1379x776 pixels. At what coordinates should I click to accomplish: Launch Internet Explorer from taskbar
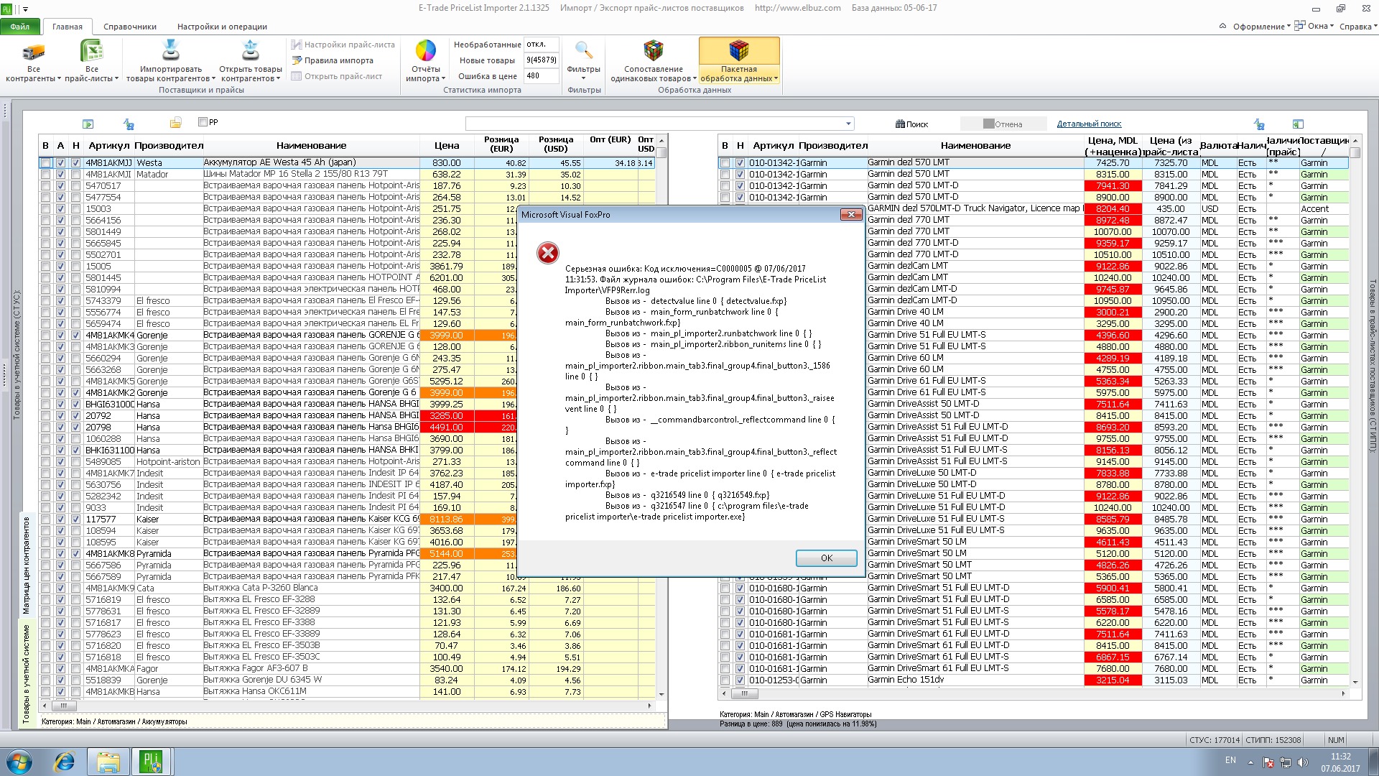click(65, 761)
